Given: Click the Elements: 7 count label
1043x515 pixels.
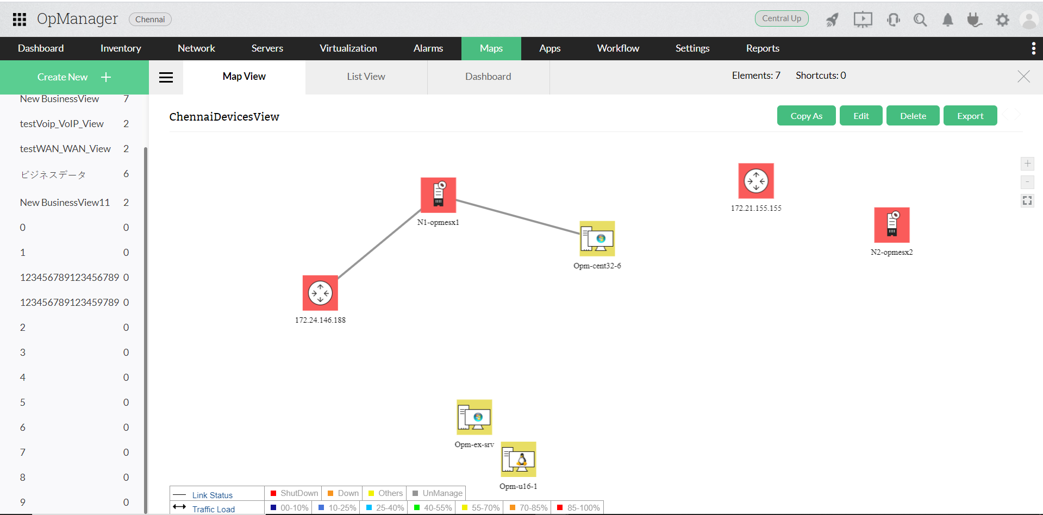Looking at the screenshot, I should point(756,76).
